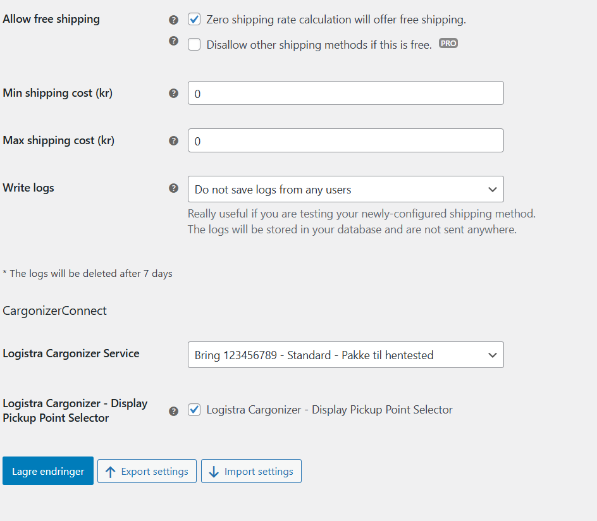Save changes with Lagre endringer button
The height and width of the screenshot is (521, 597).
pos(48,471)
